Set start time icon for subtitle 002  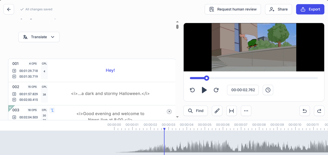click(14, 94)
